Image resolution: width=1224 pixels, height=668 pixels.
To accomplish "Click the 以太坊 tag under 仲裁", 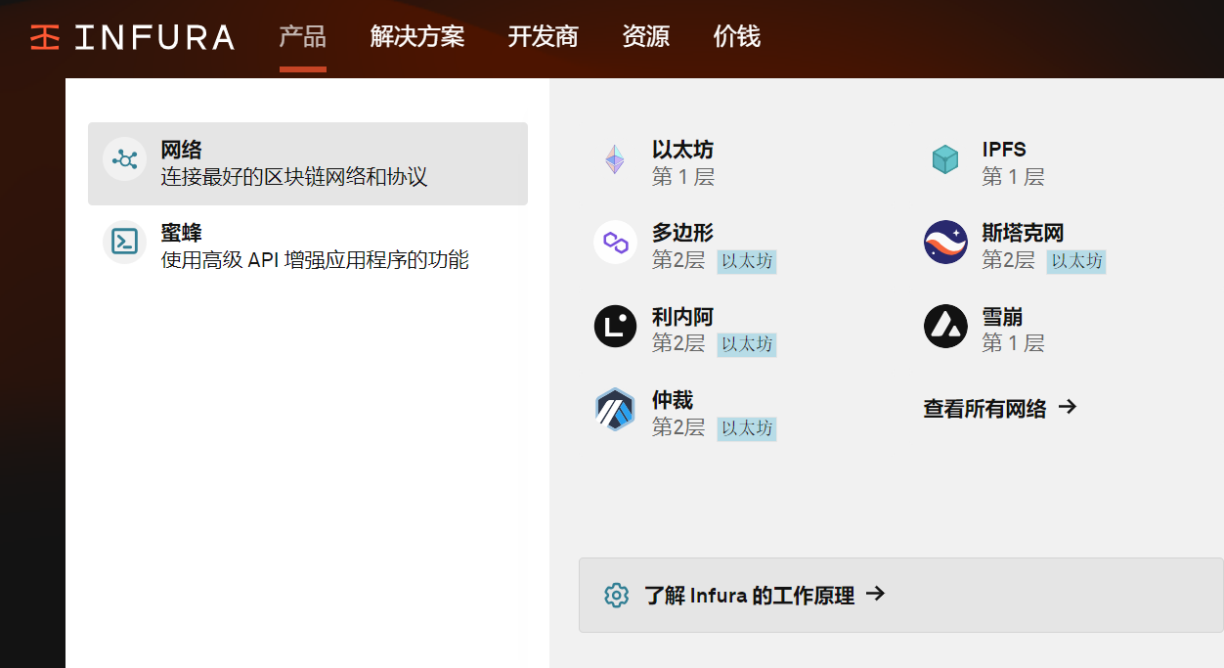I will tap(747, 428).
